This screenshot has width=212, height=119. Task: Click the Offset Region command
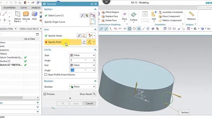(110, 12)
